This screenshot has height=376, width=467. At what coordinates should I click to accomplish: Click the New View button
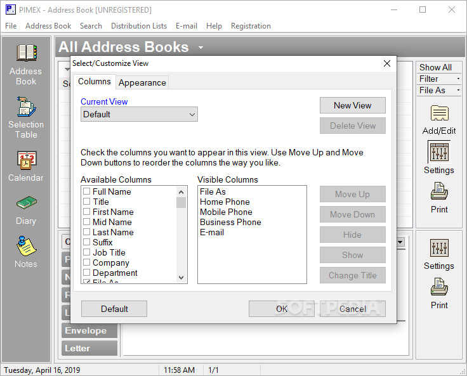tap(353, 105)
